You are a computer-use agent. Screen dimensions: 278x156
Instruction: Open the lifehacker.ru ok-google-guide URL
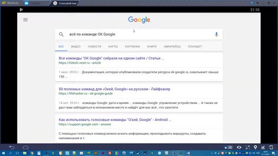point(86,94)
